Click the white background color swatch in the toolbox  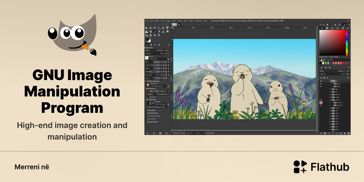150,41
